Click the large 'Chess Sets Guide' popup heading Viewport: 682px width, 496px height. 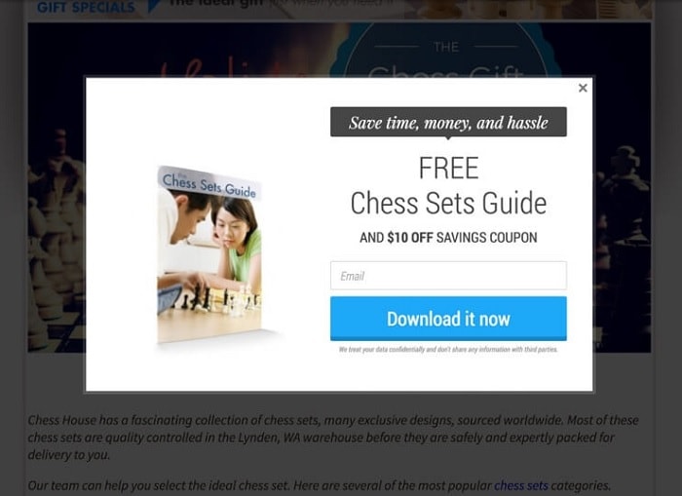448,204
